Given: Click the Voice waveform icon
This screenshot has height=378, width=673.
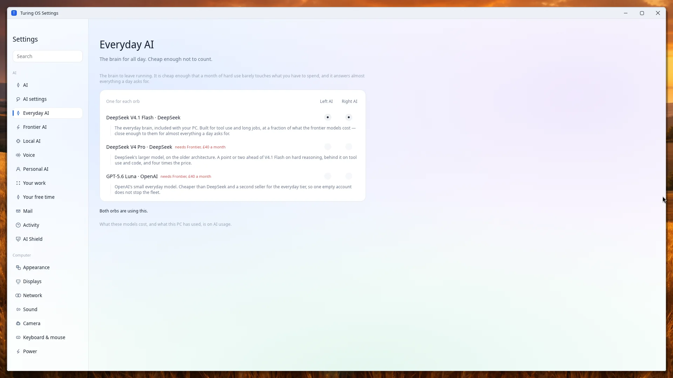Looking at the screenshot, I should point(18,155).
